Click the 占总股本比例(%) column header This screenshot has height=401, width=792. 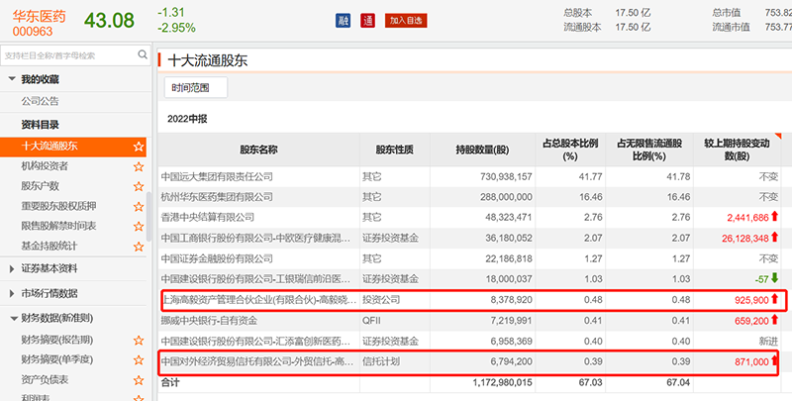click(570, 150)
